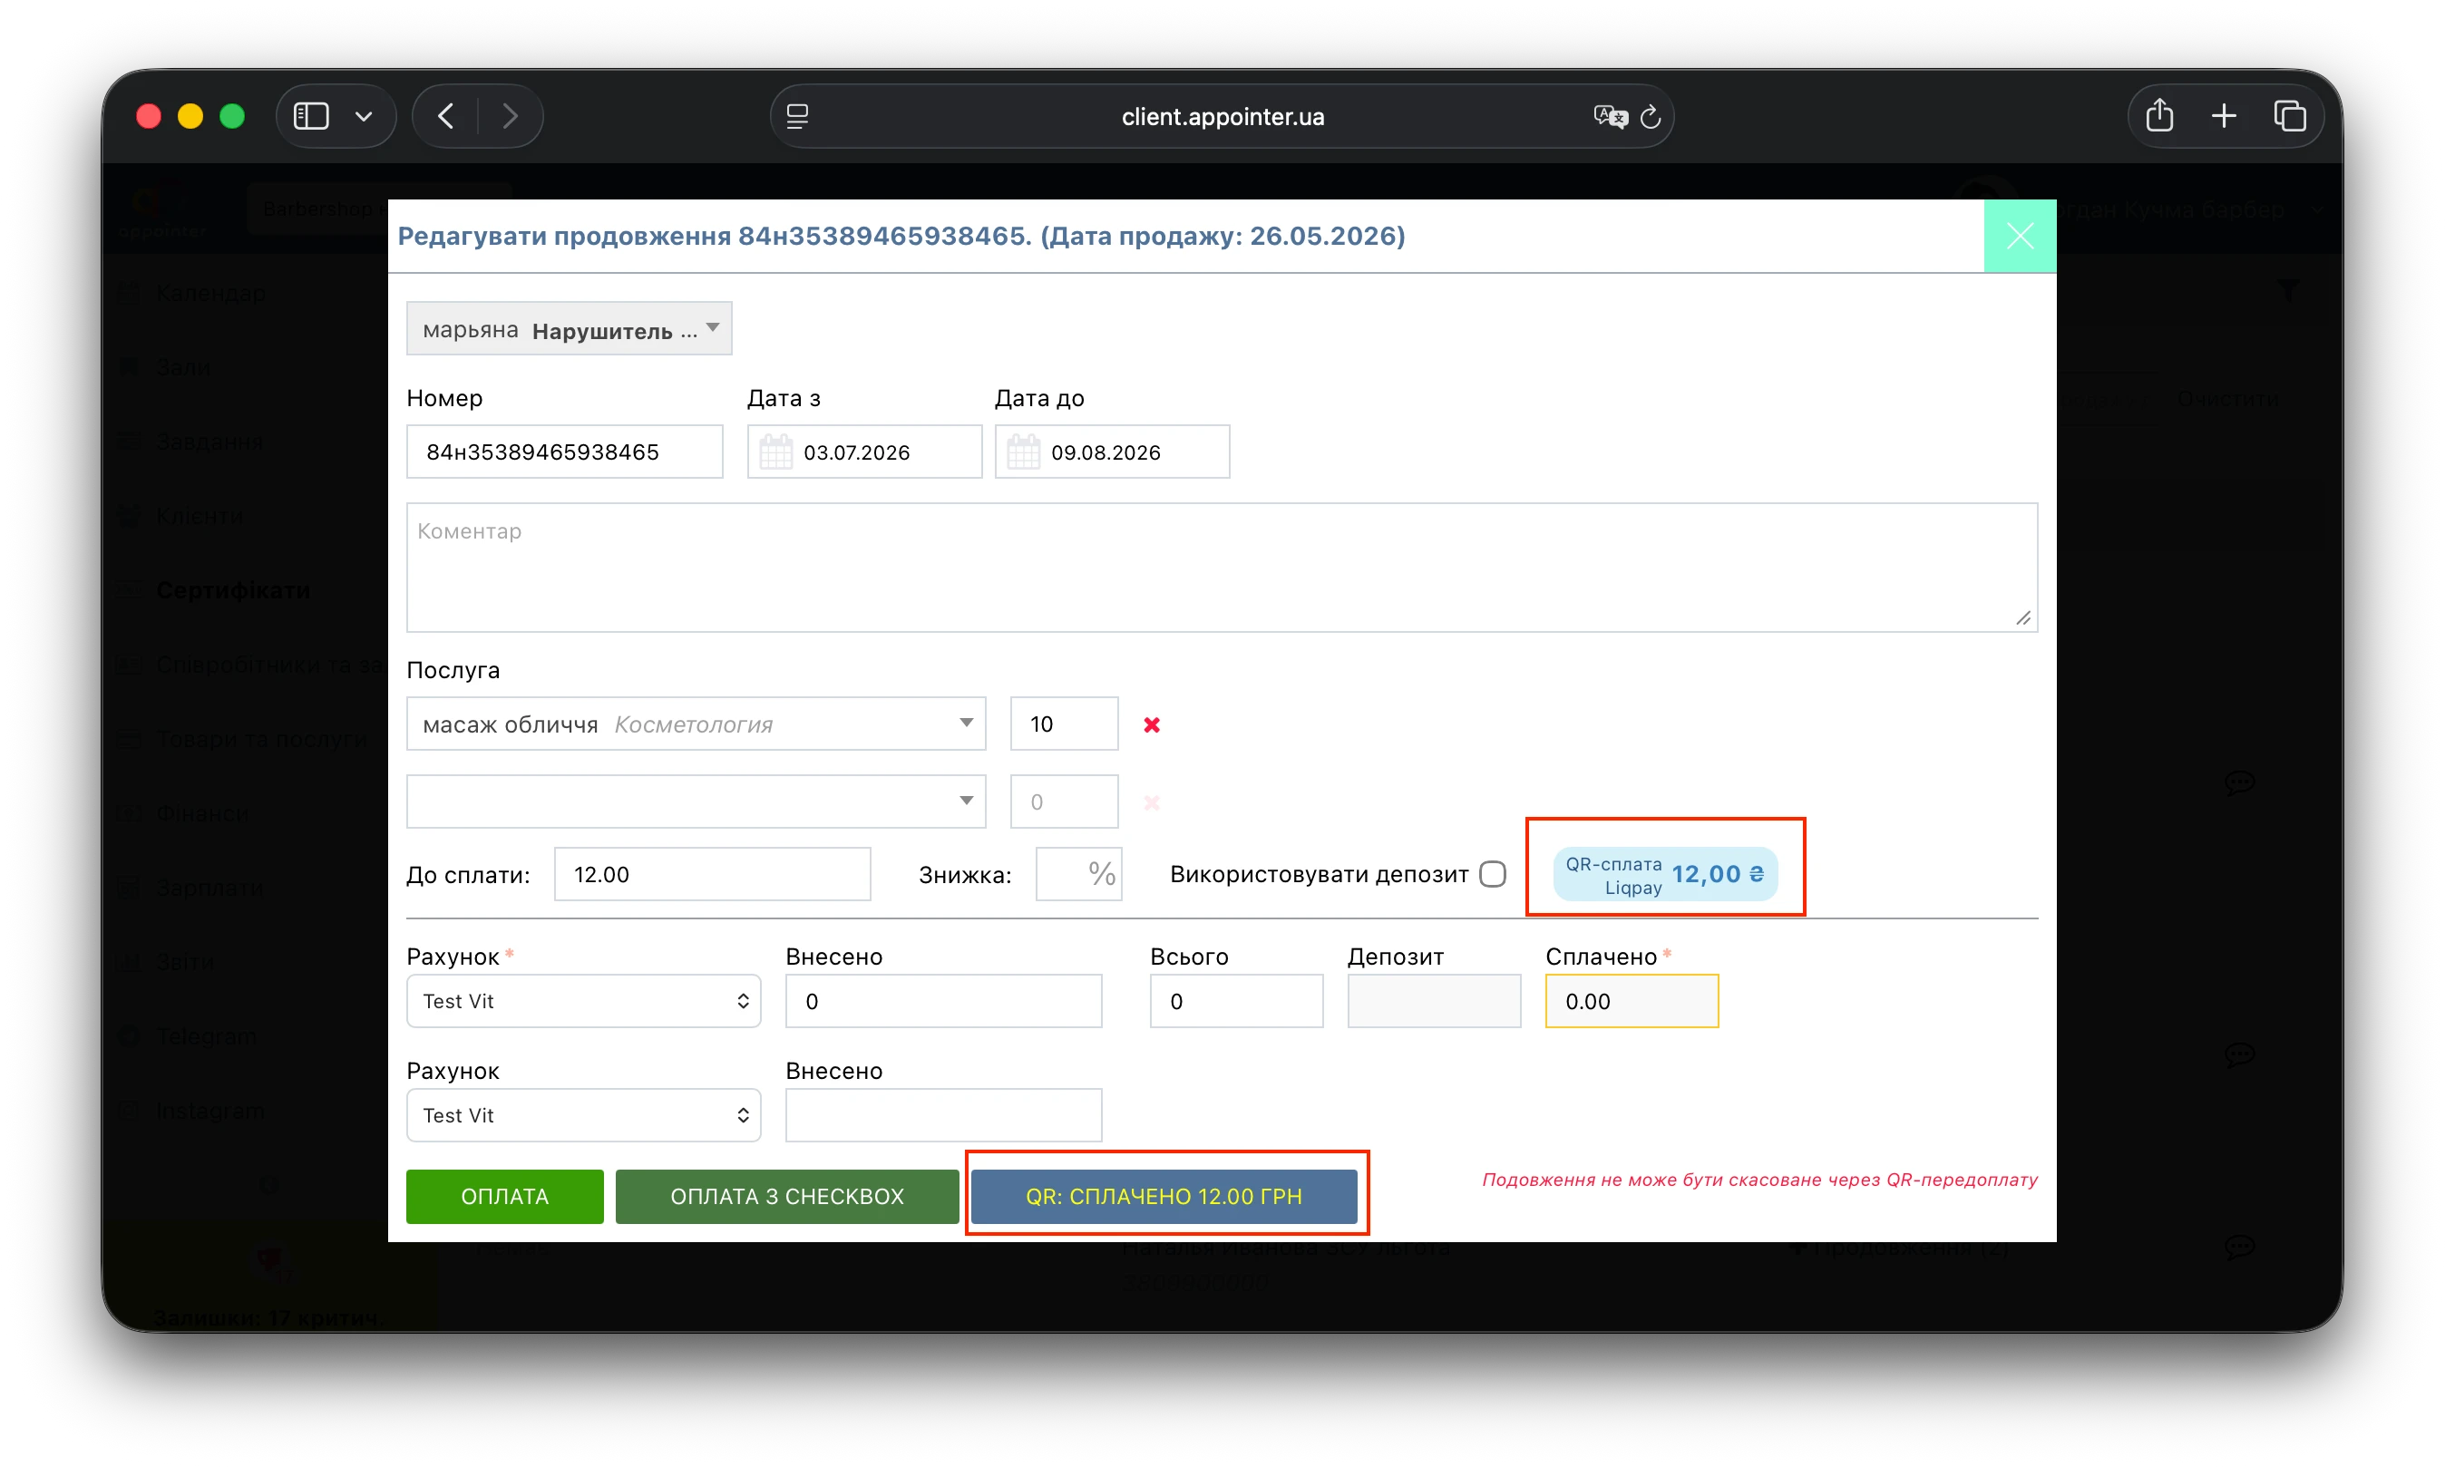2445x1467 pixels.
Task: Go back with the browser back arrow
Action: click(447, 117)
